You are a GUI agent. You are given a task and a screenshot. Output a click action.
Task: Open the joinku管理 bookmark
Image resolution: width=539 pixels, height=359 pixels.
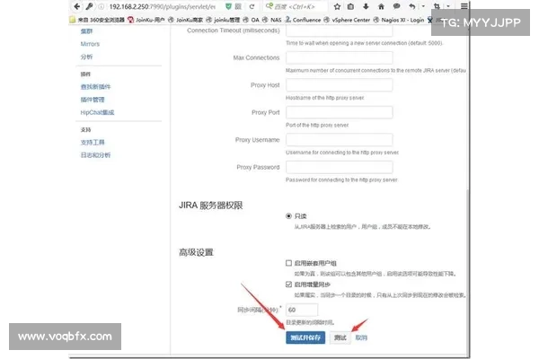223,20
